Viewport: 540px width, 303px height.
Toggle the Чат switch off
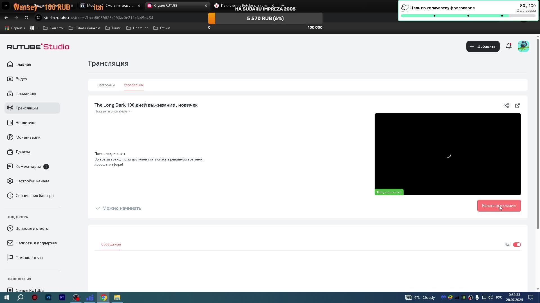coord(517,245)
